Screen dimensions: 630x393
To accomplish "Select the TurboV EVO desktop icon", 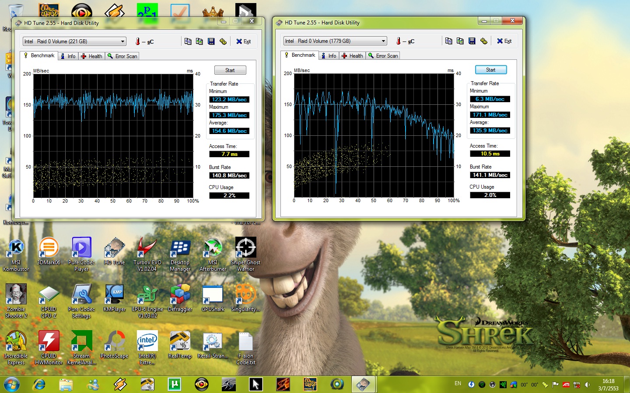I will point(147,255).
